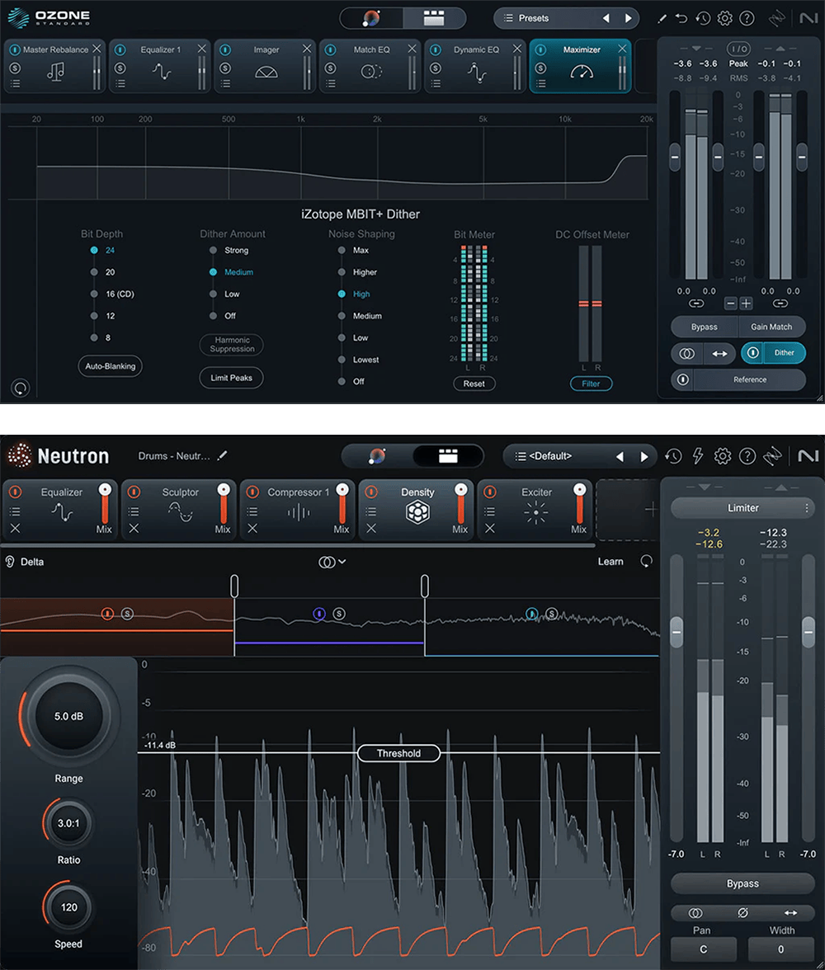Expand the Limiter options menu

(x=807, y=508)
